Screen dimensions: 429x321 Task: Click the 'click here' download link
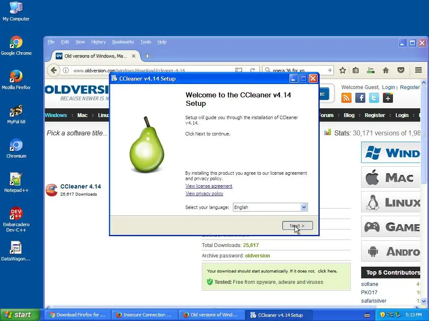pos(327,271)
